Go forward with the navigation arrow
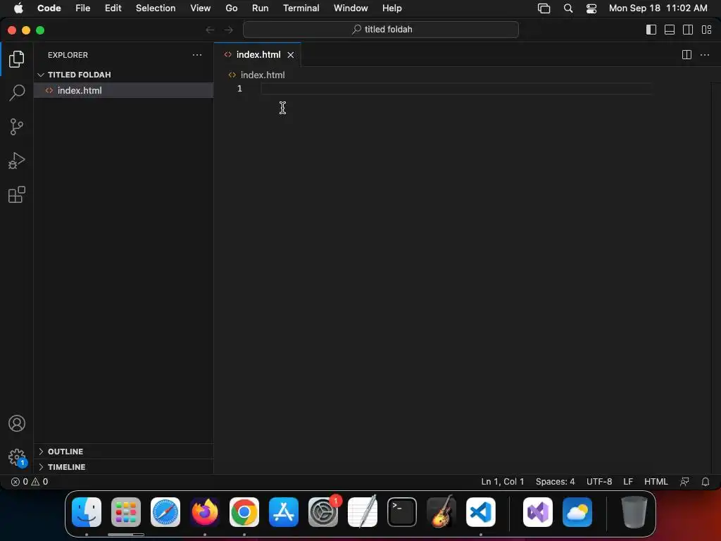 (x=229, y=30)
